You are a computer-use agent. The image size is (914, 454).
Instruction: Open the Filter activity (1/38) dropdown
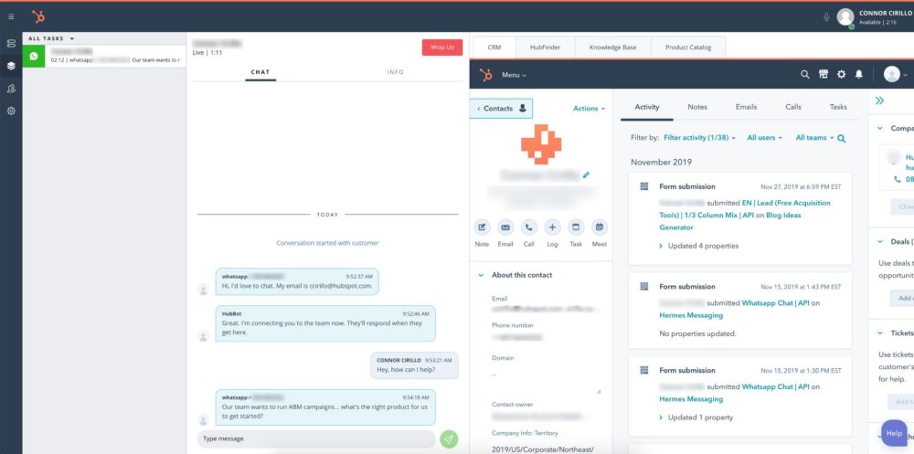(x=699, y=138)
